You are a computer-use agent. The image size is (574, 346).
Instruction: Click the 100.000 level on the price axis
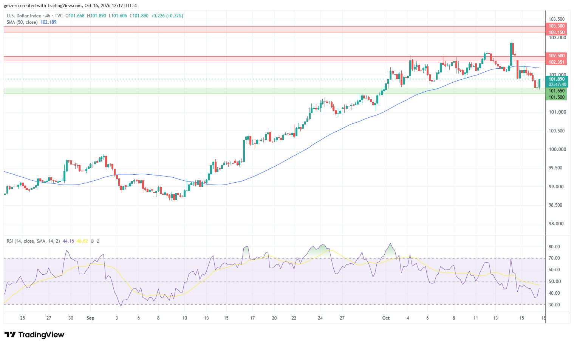[557, 149]
